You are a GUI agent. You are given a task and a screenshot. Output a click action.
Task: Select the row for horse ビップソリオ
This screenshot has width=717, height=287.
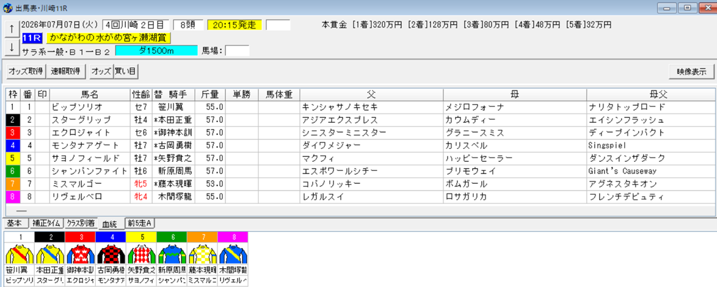click(360, 107)
